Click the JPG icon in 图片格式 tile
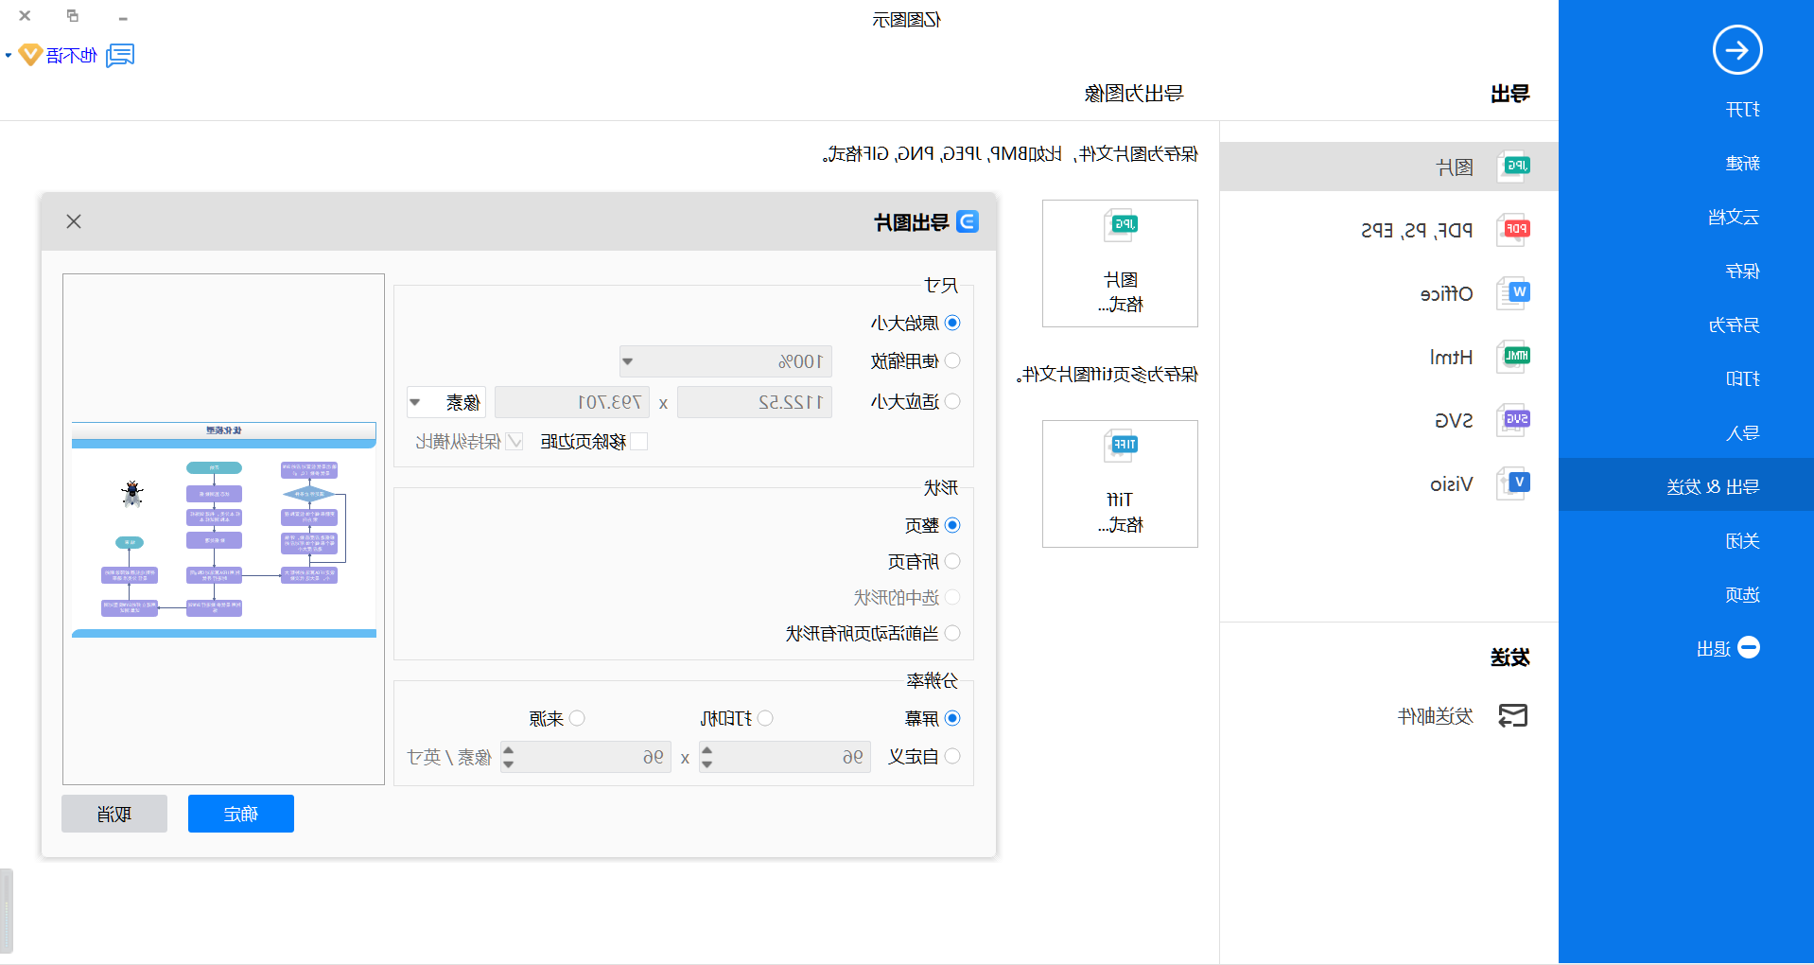Viewport: 1814px width, 965px height. 1121,225
